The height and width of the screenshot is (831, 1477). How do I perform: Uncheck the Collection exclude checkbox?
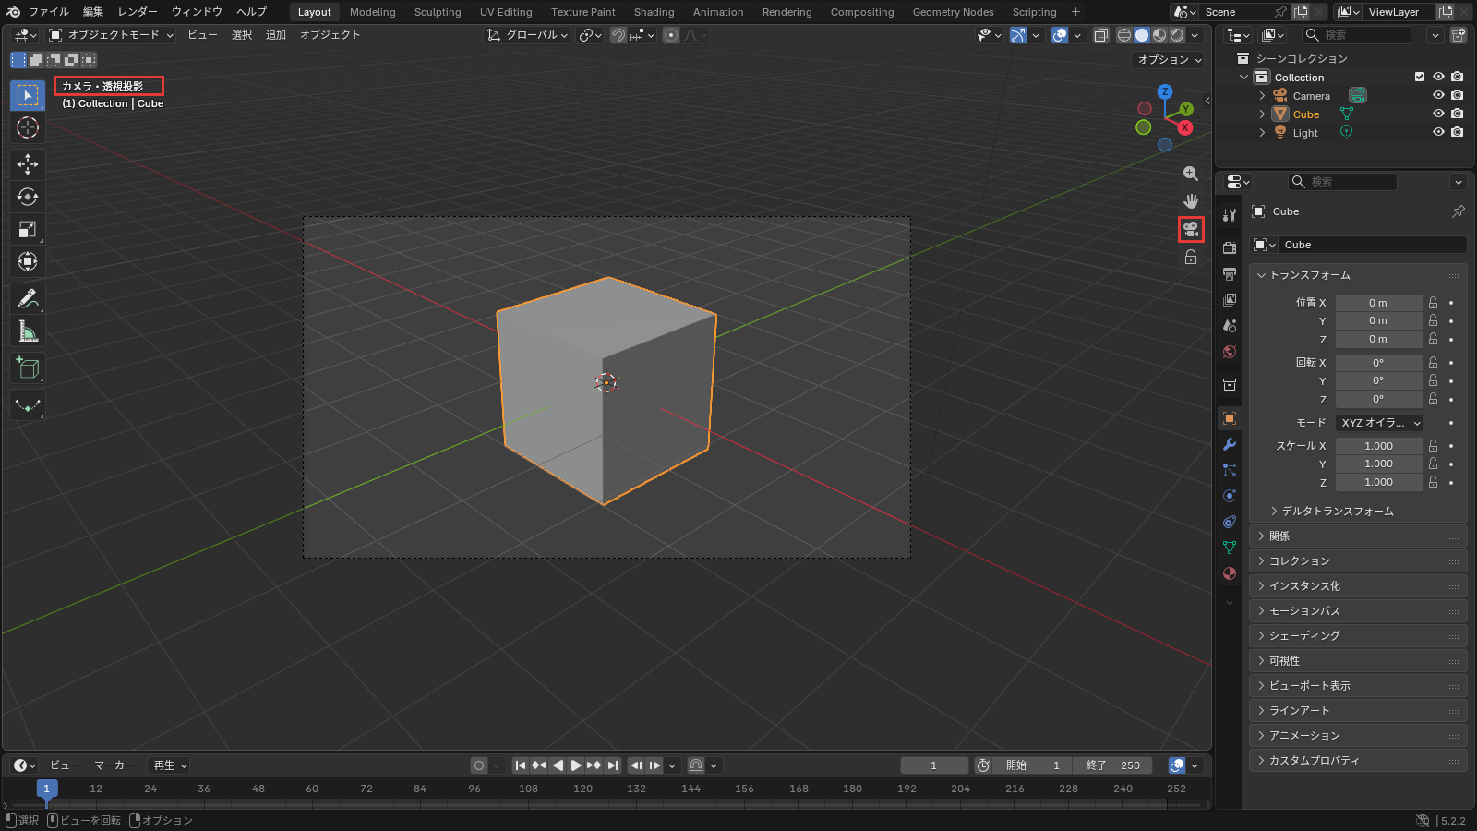pyautogui.click(x=1420, y=78)
